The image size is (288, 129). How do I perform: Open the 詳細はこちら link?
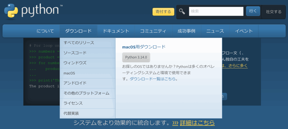197,123
